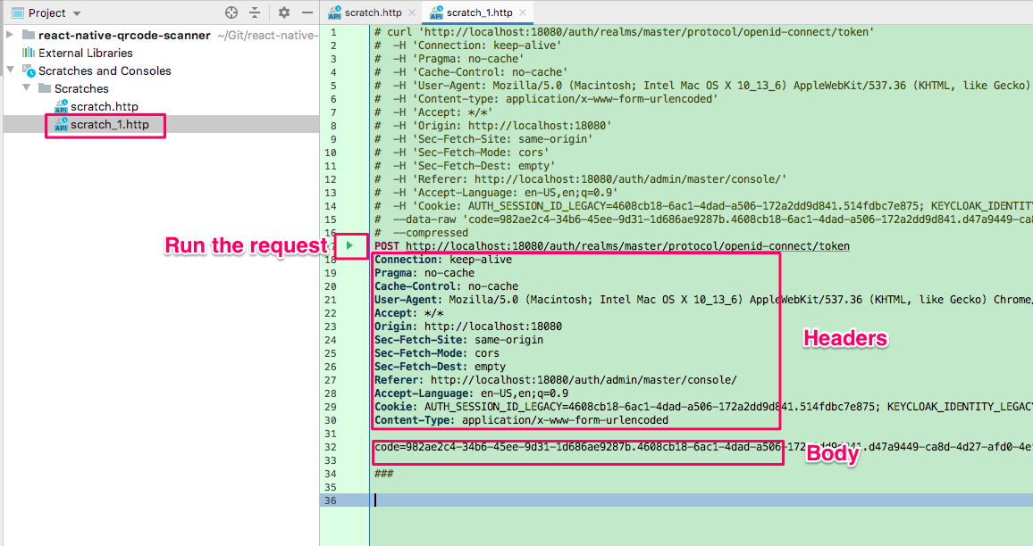Click the Cache-Control: no-cache header line

446,286
